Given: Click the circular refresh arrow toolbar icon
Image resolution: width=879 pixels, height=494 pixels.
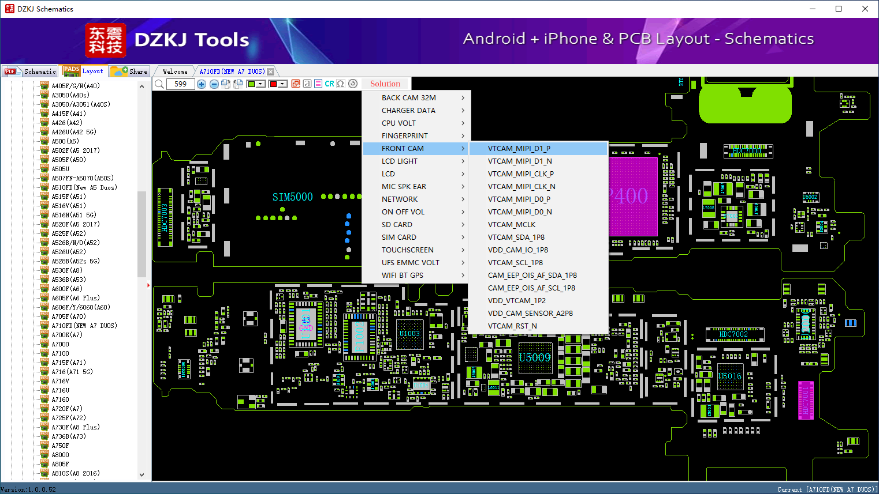Looking at the screenshot, I should click(353, 84).
